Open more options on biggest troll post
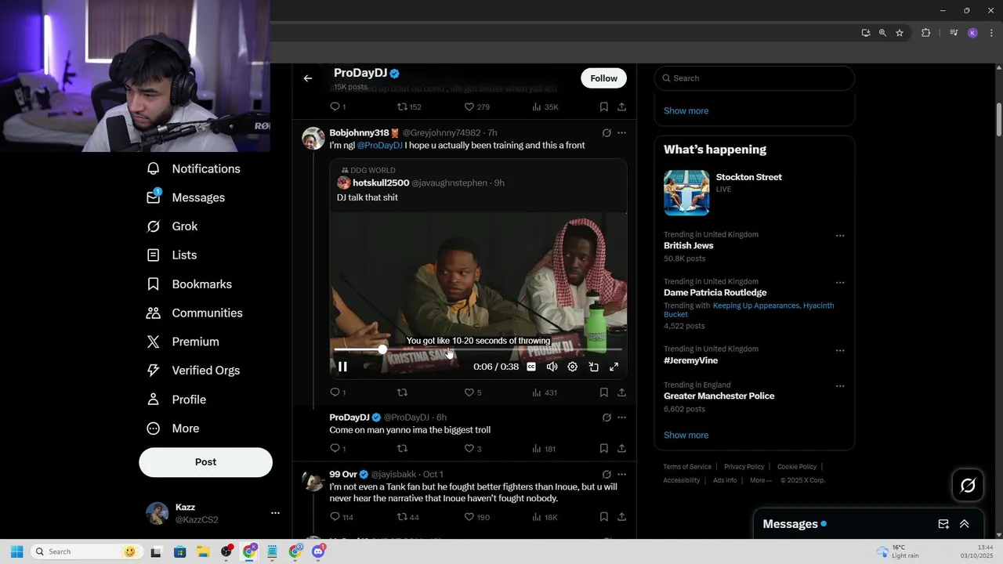 [x=621, y=418]
